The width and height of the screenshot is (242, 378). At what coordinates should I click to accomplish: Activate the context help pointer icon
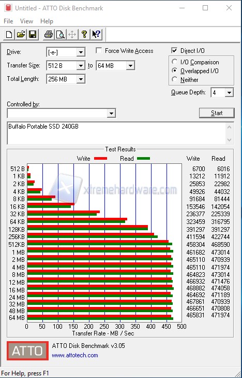coord(96,34)
